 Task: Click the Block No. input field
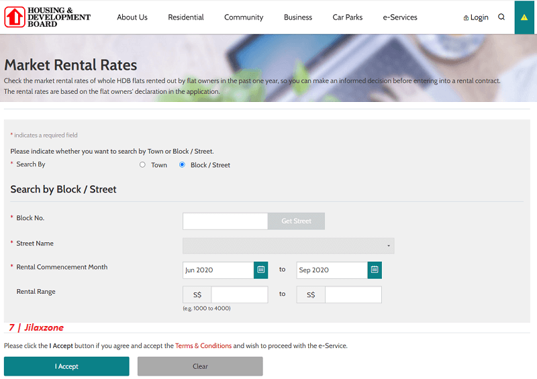(x=225, y=221)
